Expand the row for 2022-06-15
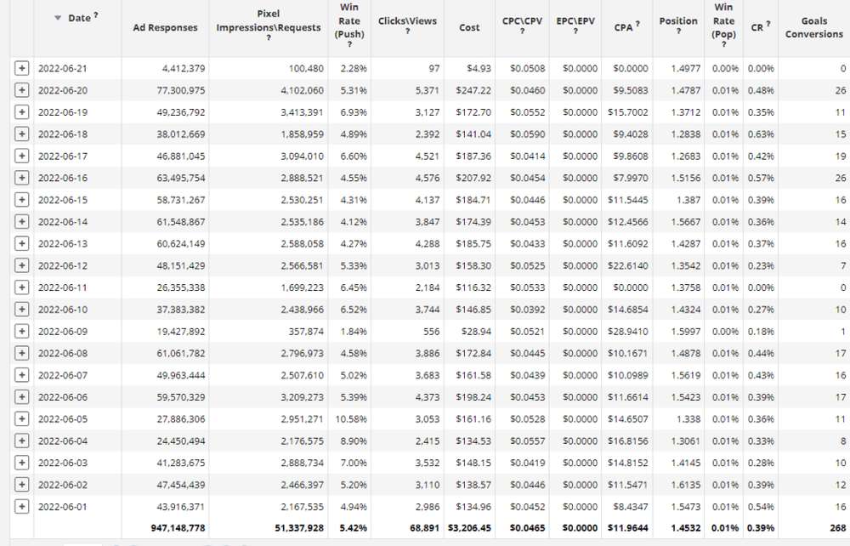850x546 pixels. point(21,200)
